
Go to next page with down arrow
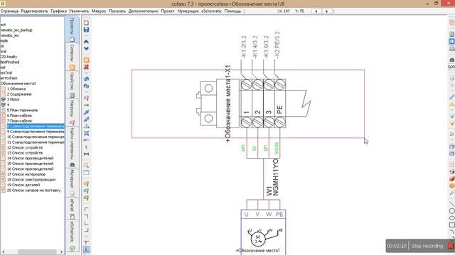click(x=86, y=48)
